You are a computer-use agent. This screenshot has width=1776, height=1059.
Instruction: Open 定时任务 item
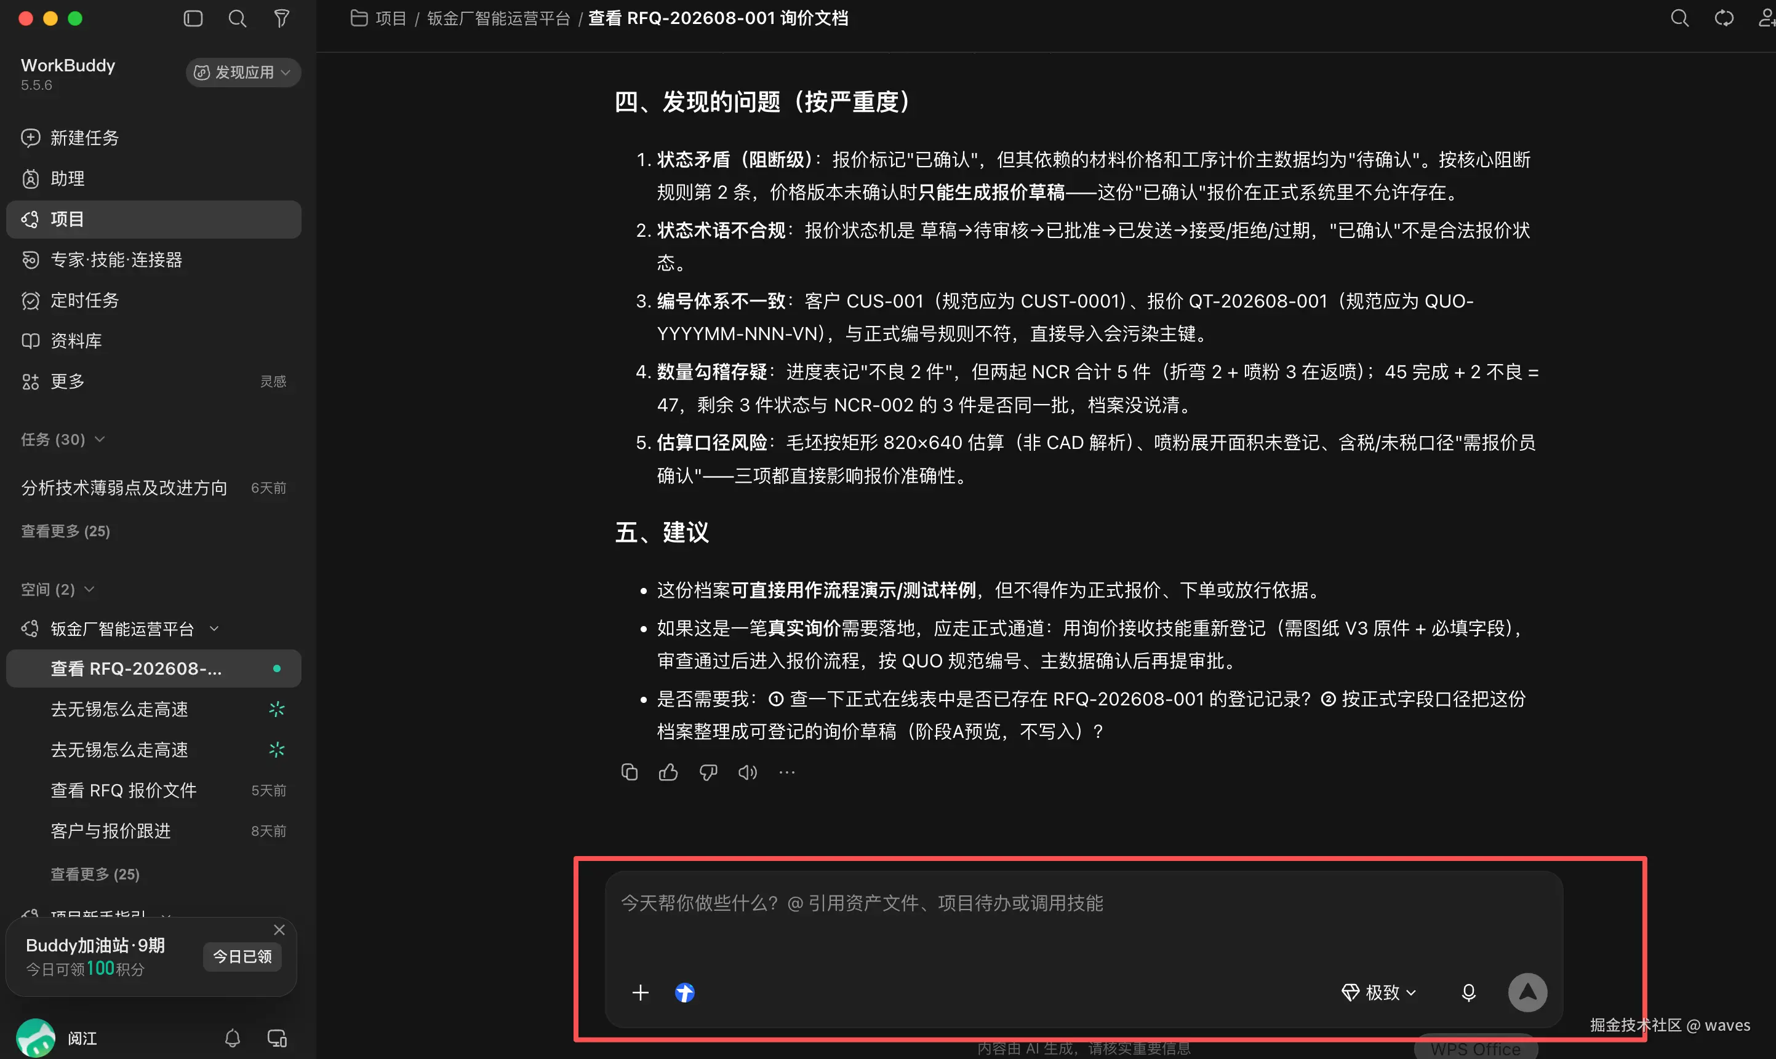tap(153, 301)
